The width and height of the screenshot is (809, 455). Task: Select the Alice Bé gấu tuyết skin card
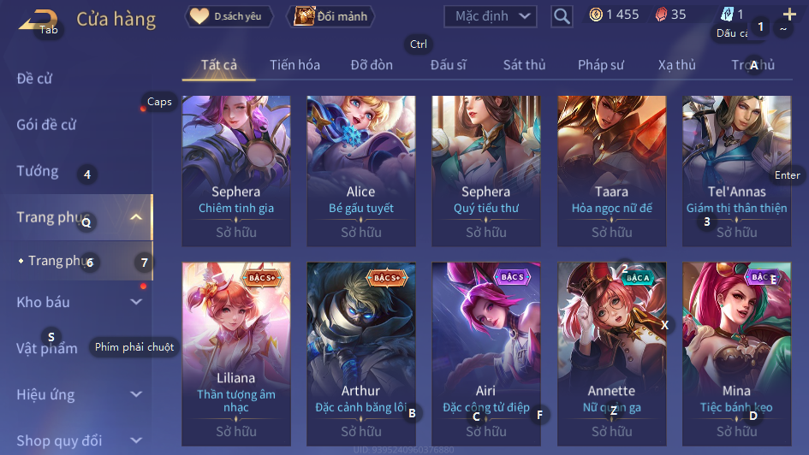pyautogui.click(x=361, y=171)
